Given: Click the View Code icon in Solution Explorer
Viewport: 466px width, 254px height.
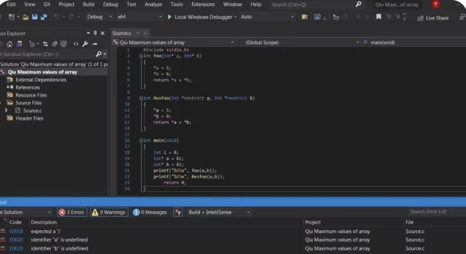Looking at the screenshot, I should tap(76, 44).
